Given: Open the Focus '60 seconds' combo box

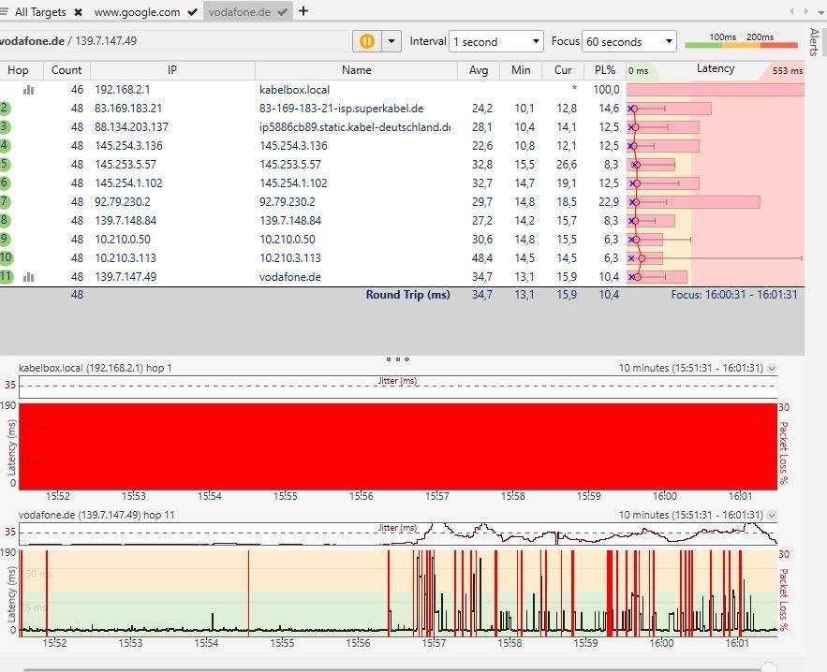Looking at the screenshot, I should click(x=629, y=41).
